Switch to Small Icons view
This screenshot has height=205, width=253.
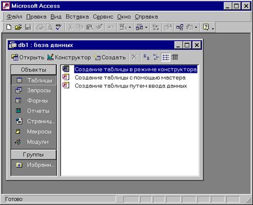pos(156,57)
